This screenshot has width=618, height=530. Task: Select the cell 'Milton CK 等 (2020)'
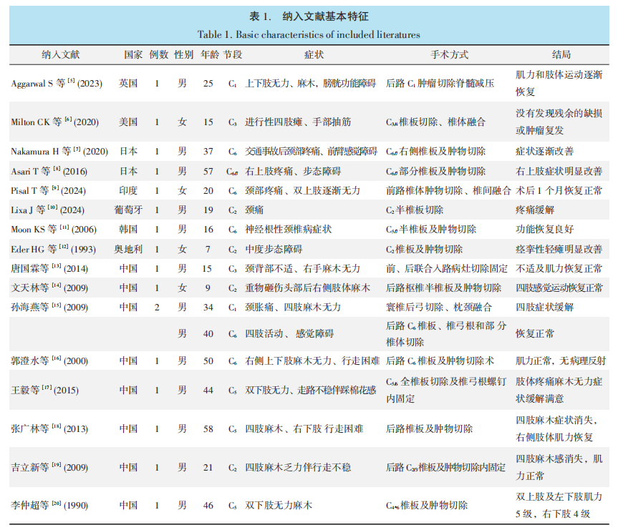click(x=55, y=122)
